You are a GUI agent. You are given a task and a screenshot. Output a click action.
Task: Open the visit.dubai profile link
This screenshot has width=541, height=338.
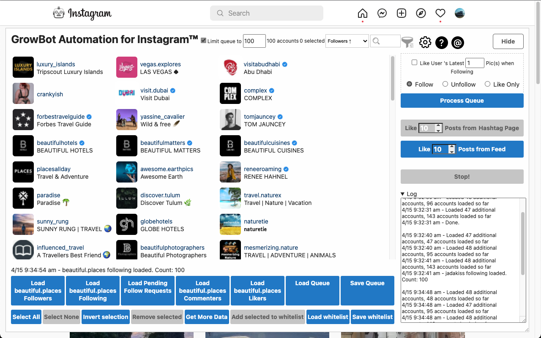[x=154, y=90]
